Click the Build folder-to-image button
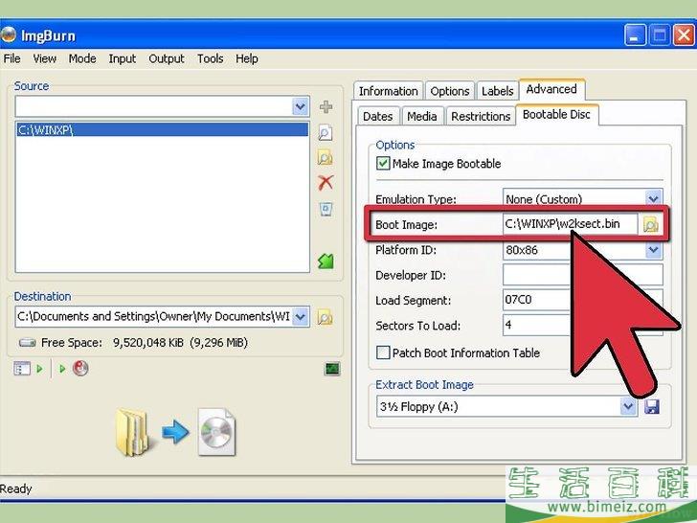This screenshot has height=523, width=697. click(x=175, y=432)
